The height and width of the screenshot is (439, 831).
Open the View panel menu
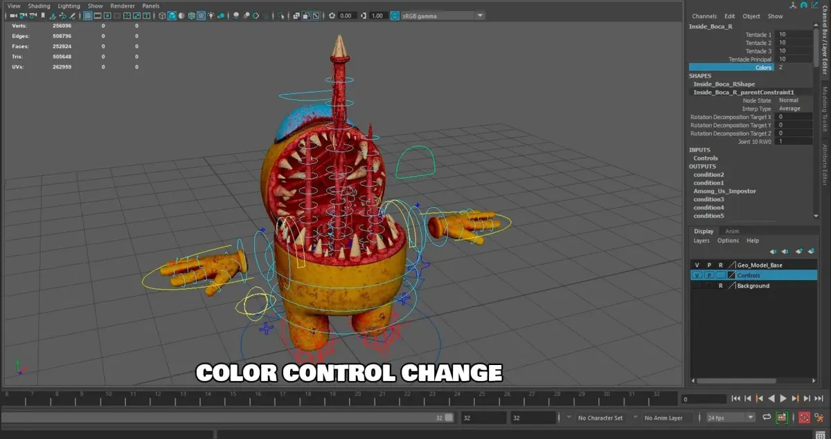pyautogui.click(x=14, y=6)
